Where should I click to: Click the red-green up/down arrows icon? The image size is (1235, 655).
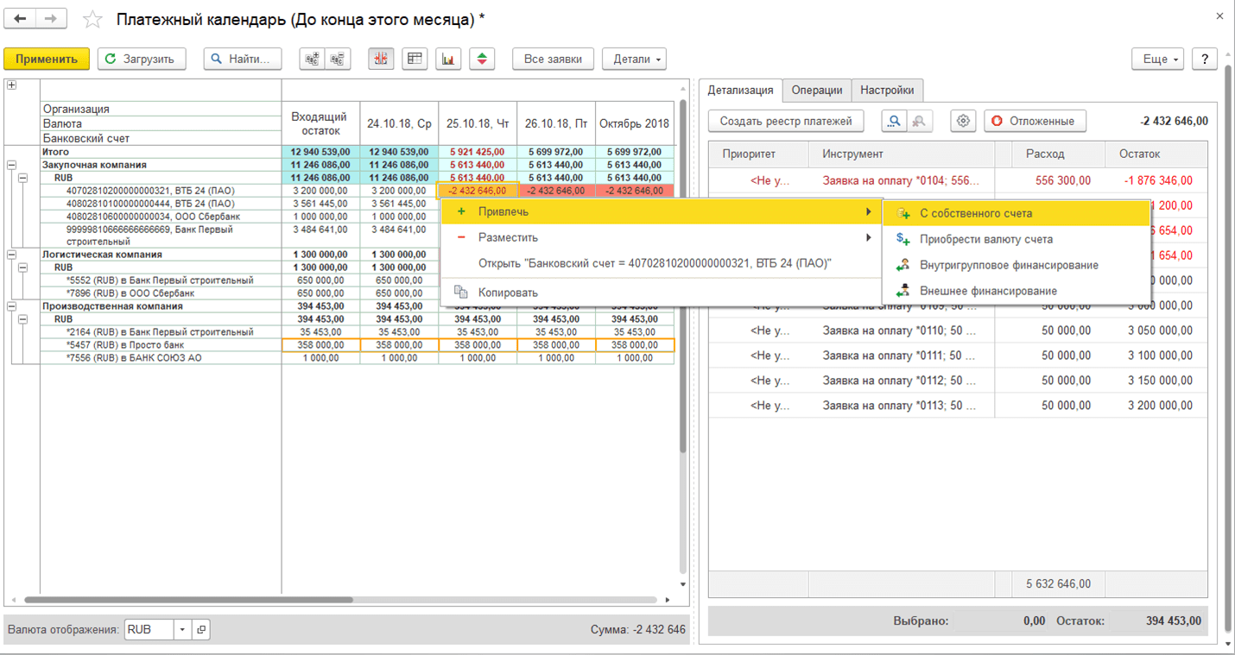pyautogui.click(x=482, y=59)
